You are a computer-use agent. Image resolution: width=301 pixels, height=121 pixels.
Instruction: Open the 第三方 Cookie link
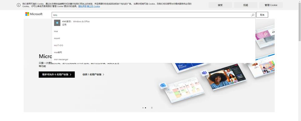click(x=93, y=6)
